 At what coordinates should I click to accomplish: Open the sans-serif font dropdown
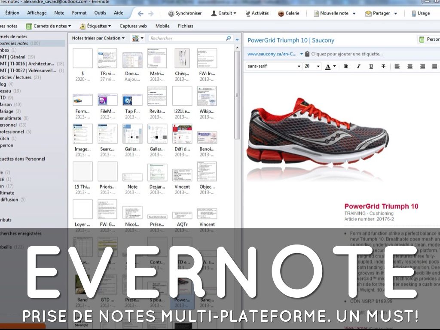274,66
